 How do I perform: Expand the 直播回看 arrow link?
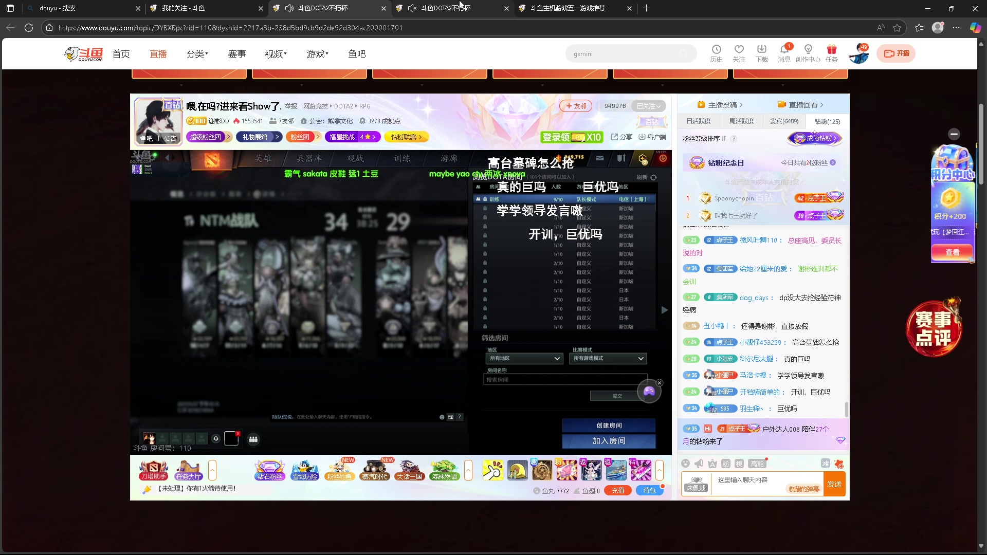(800, 105)
